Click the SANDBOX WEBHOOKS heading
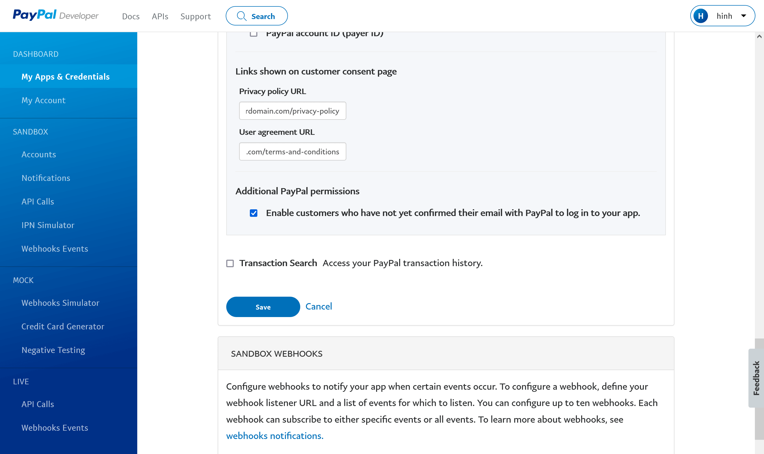The width and height of the screenshot is (764, 454). click(x=277, y=354)
